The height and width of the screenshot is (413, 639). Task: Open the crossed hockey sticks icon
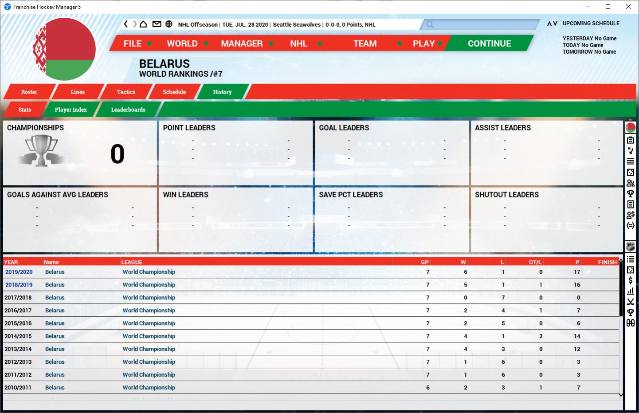click(630, 302)
